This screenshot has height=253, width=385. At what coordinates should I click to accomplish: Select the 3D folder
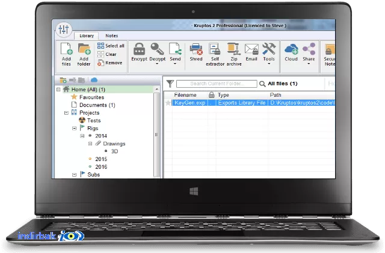pos(114,151)
